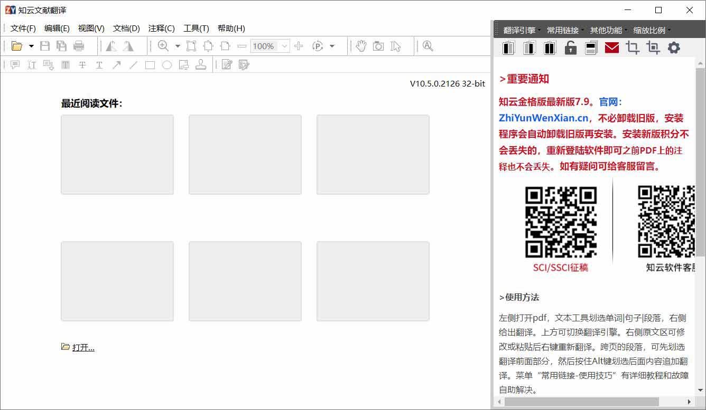Click the plain crop icon without an inner square
This screenshot has width=706, height=410.
[633, 48]
